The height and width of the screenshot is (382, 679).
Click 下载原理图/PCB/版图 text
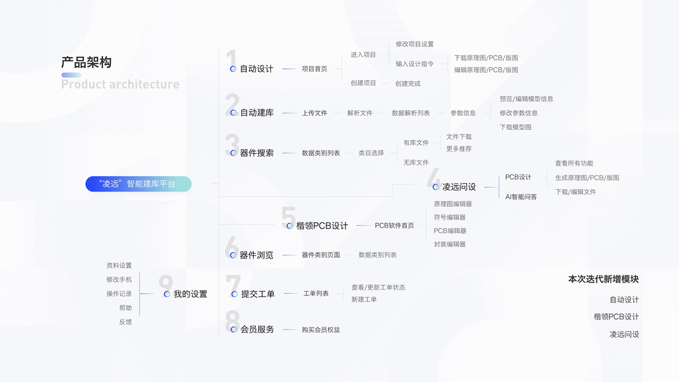[x=486, y=57]
